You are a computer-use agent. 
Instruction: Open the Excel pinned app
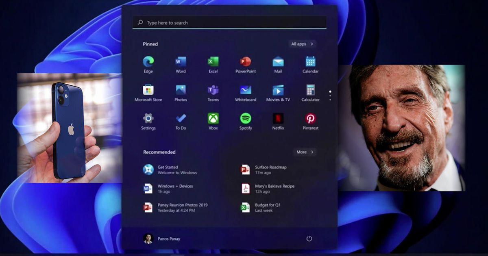point(213,62)
